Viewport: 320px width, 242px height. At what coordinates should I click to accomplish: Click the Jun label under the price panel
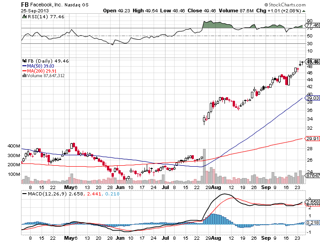(x=120, y=187)
